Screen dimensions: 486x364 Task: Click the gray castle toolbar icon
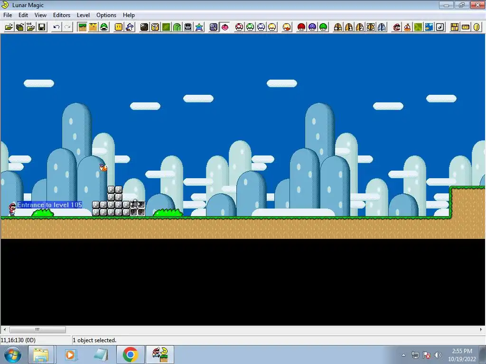point(188,27)
